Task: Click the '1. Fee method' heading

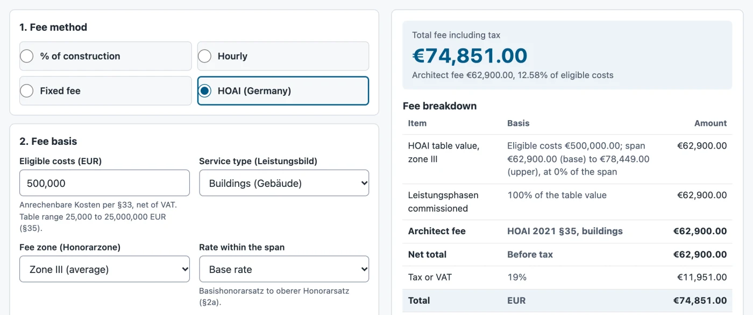Action: (53, 27)
